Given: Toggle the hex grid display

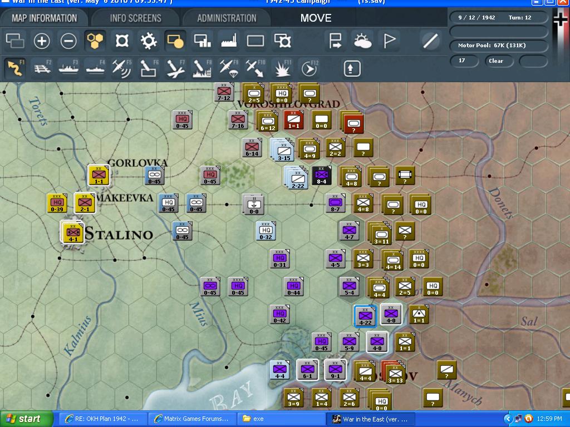Looking at the screenshot, I should pos(95,41).
